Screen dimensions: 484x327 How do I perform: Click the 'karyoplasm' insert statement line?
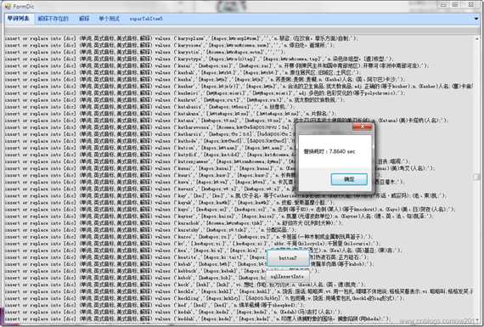[x=181, y=38]
